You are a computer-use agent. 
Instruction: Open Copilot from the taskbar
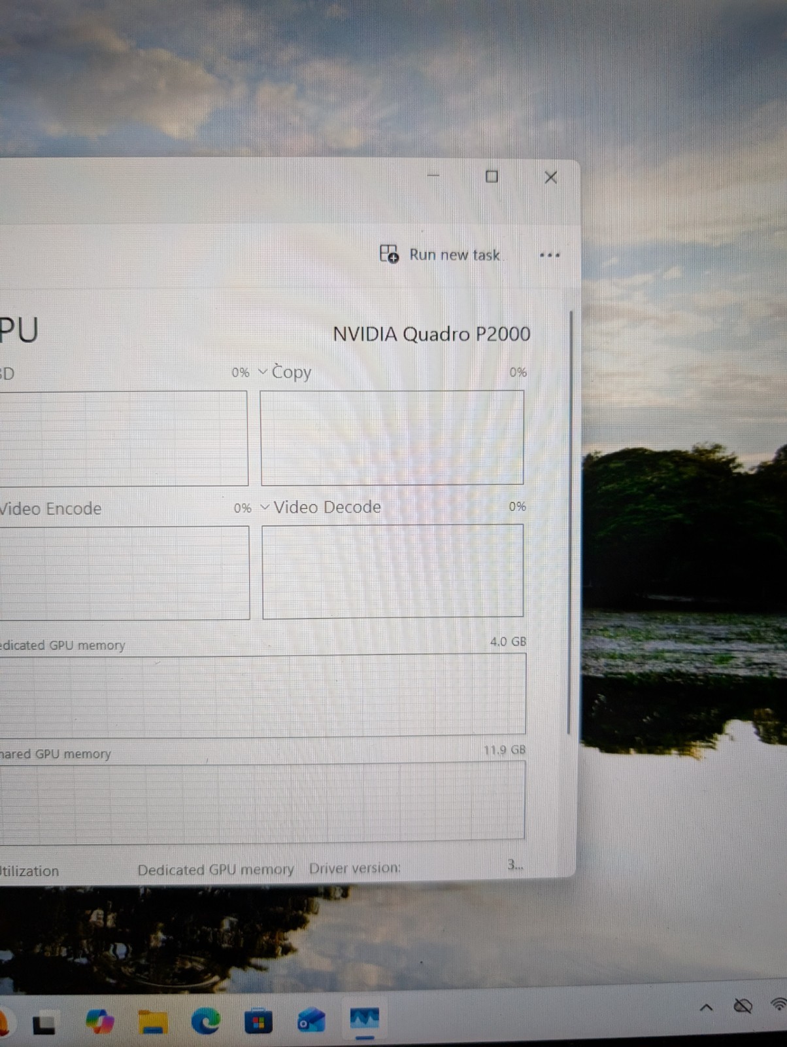click(99, 1021)
